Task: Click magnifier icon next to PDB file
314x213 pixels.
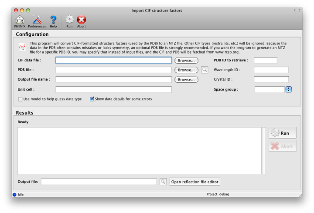Action: coord(205,70)
